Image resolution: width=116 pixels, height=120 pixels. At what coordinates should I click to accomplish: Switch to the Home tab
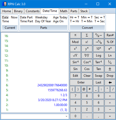tap(7, 11)
